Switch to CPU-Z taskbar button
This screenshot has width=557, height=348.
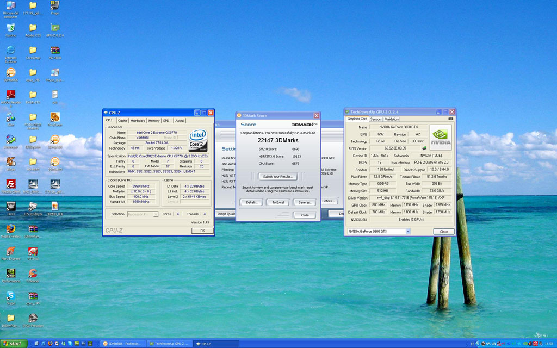point(215,344)
